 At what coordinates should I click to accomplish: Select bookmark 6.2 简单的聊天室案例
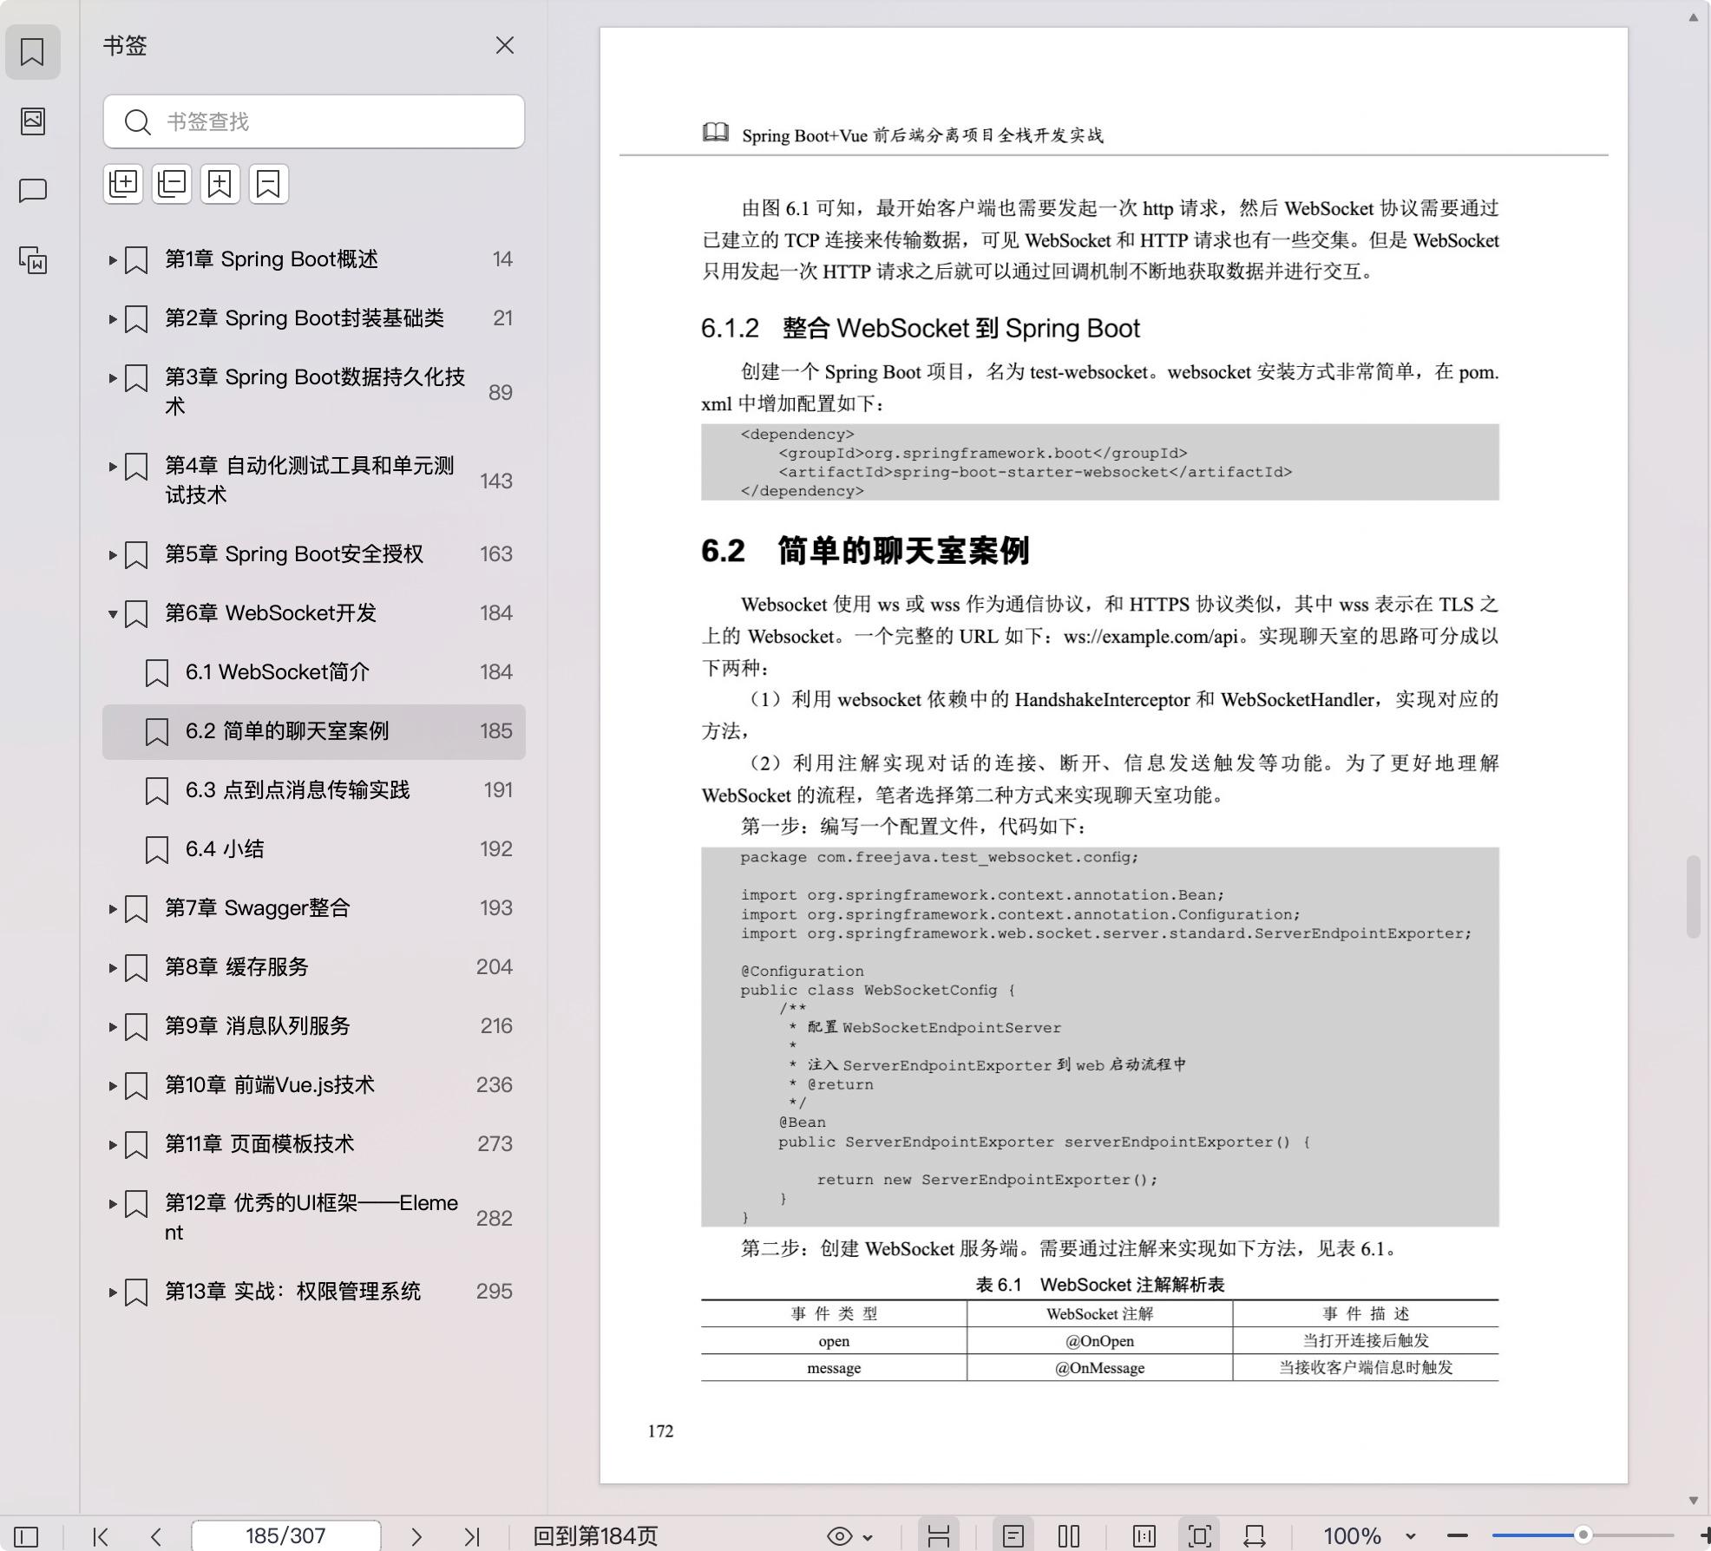(314, 731)
